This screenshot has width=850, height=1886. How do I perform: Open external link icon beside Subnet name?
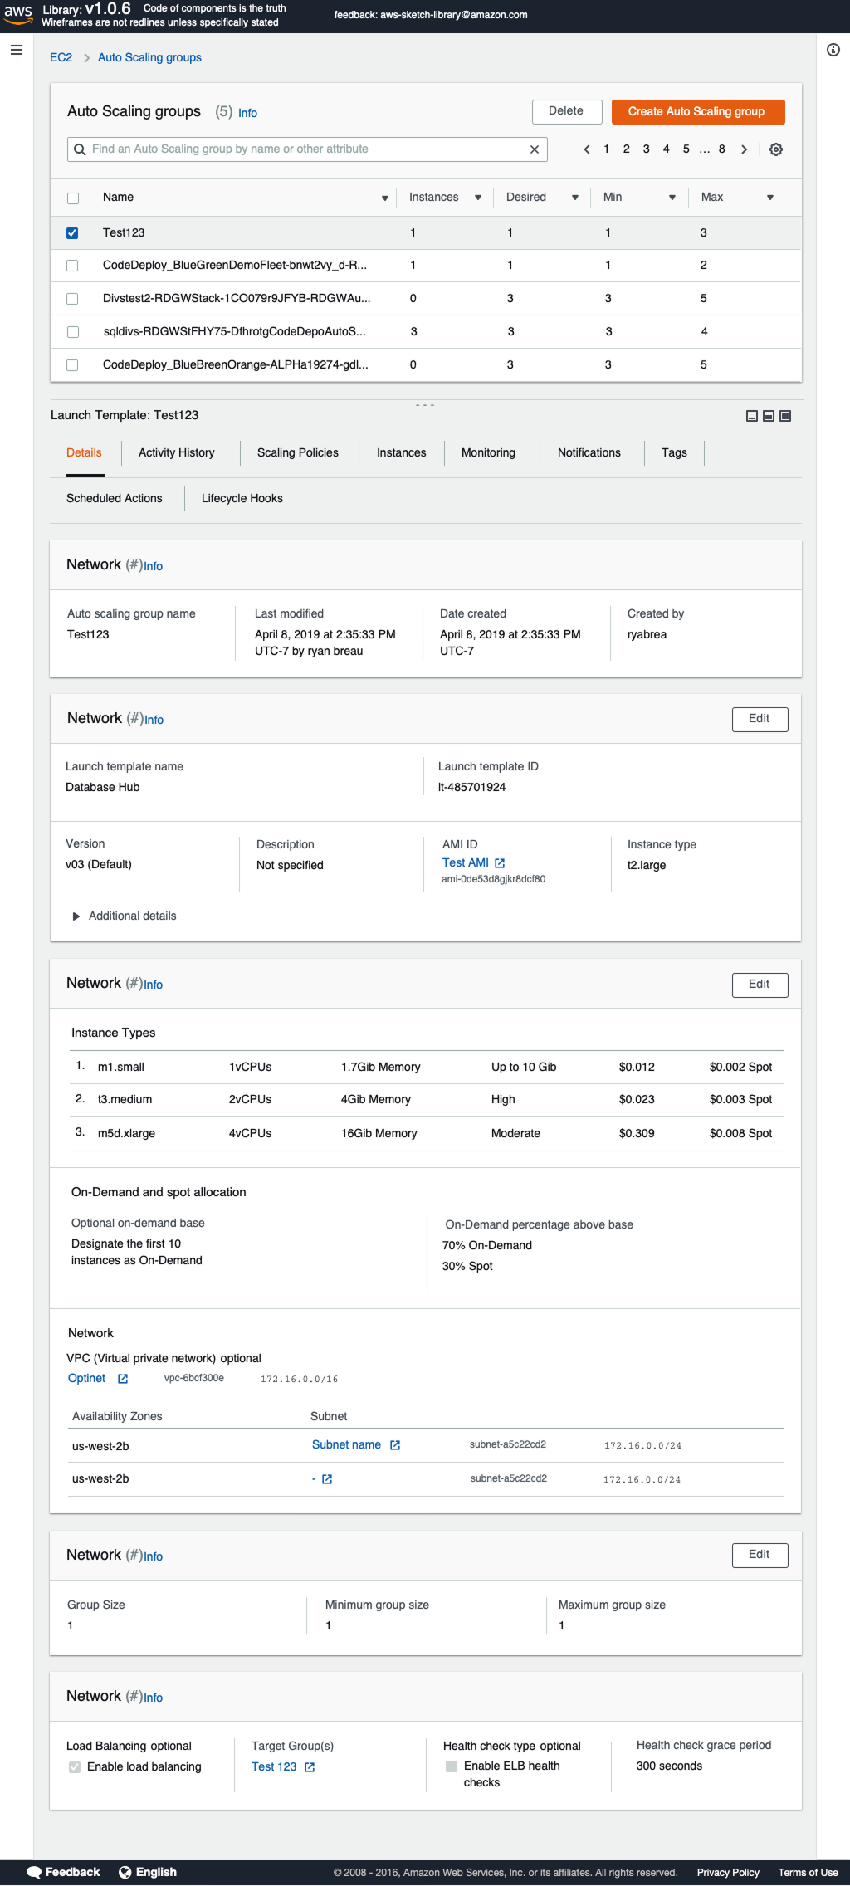tap(395, 1445)
